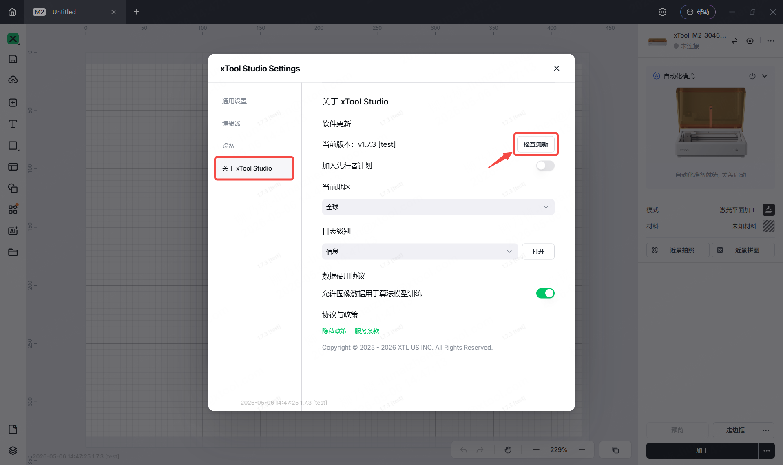Click the 近景拍照 button
The height and width of the screenshot is (465, 783).
(677, 250)
